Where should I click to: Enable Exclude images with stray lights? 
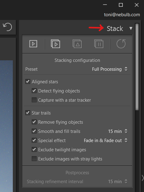tap(34, 159)
